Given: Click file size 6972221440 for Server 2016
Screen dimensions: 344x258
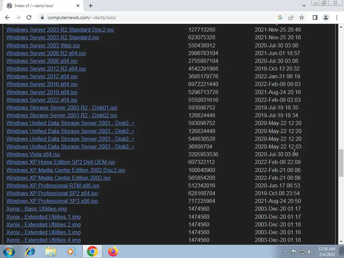Looking at the screenshot, I should pyautogui.click(x=203, y=84).
